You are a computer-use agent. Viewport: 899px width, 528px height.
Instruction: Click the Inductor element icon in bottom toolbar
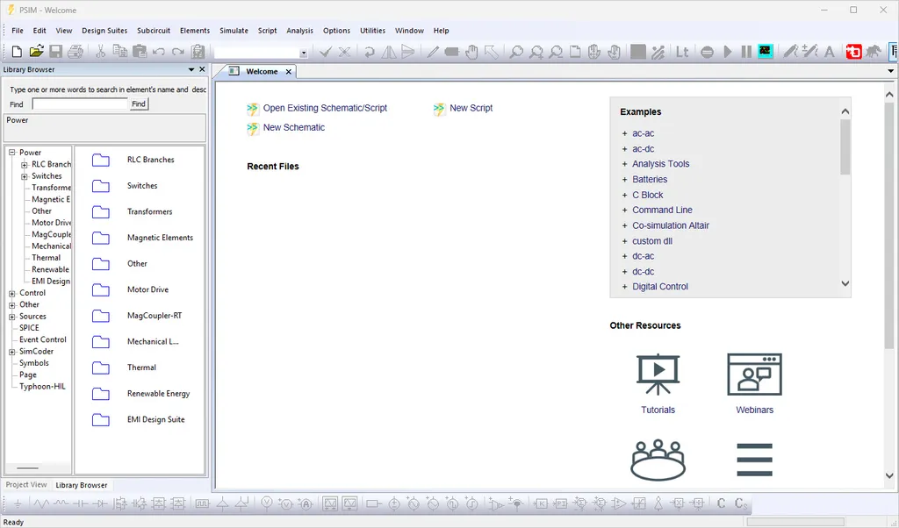coord(61,504)
